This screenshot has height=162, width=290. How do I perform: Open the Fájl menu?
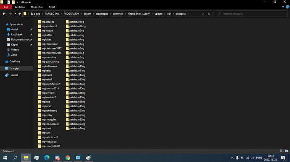coord(6,7)
